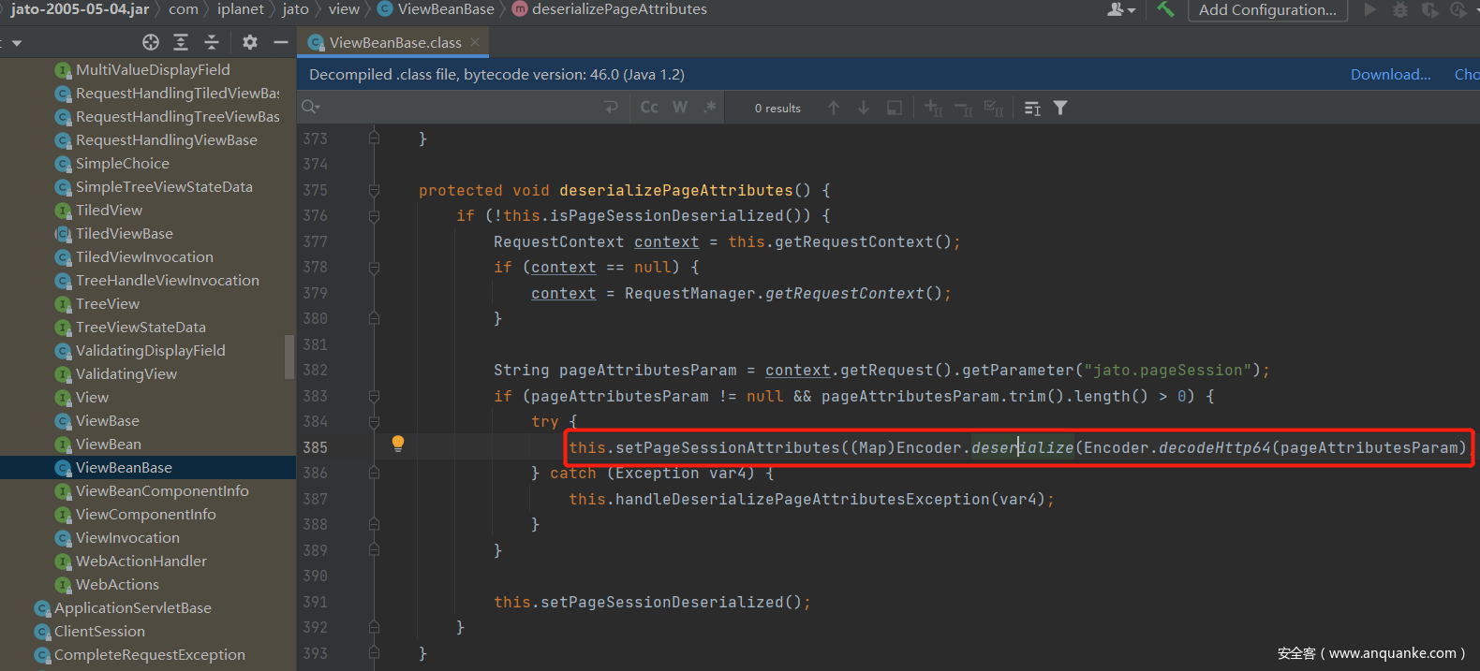This screenshot has width=1480, height=671.
Task: Go to next search occurrence arrow
Action: pyautogui.click(x=864, y=108)
